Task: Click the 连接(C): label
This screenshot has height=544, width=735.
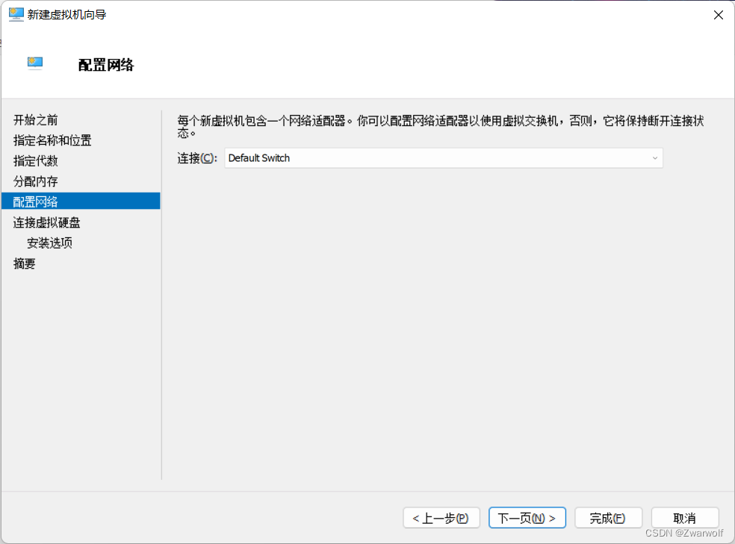Action: tap(197, 158)
